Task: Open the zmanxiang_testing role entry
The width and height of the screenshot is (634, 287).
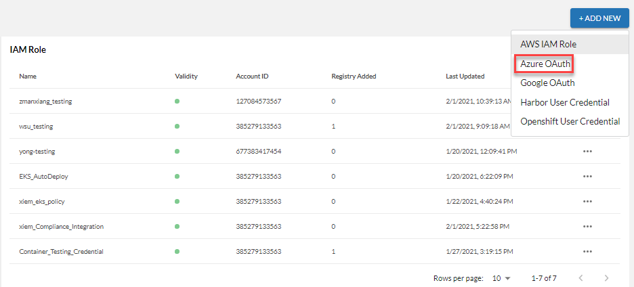Action: pos(45,101)
